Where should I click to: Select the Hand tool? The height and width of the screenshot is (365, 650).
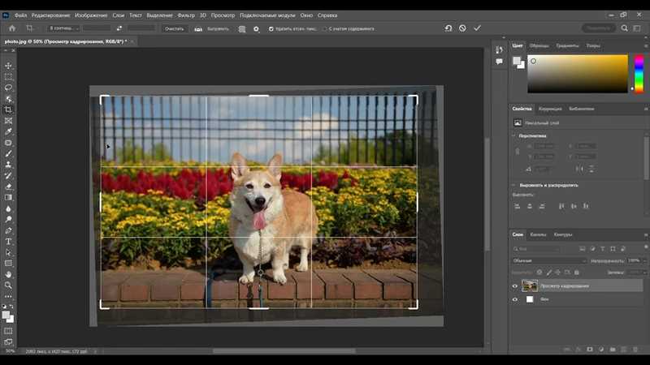point(8,274)
